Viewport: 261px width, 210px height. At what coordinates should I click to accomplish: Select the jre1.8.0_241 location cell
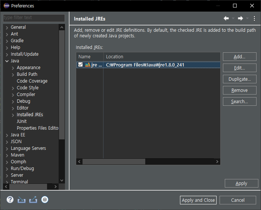[145, 65]
